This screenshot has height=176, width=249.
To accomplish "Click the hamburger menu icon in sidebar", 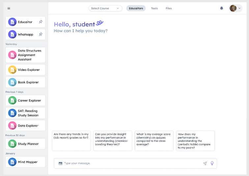I will click(9, 8).
